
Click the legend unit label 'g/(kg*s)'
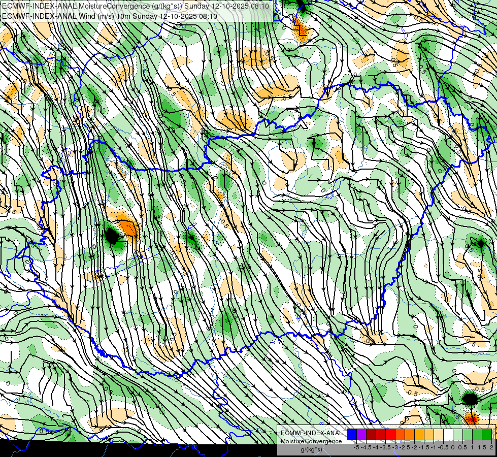(x=311, y=449)
